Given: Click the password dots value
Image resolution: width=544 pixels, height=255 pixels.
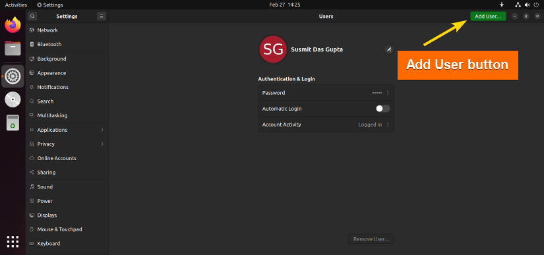Looking at the screenshot, I should click(377, 93).
